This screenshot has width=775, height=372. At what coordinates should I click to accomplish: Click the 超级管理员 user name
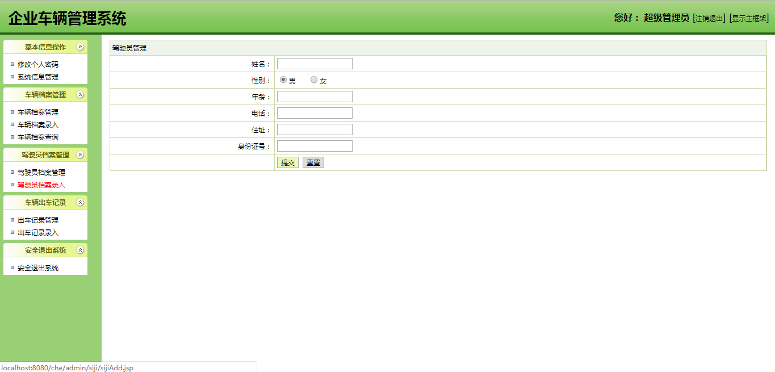pos(667,18)
